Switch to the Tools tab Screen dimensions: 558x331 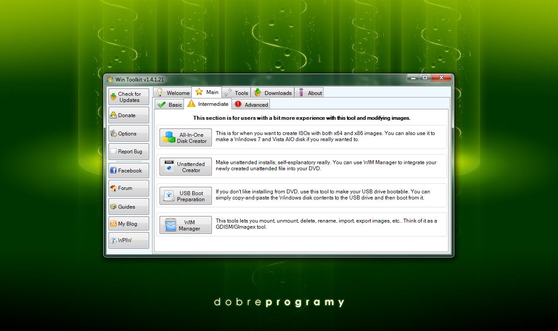[236, 93]
